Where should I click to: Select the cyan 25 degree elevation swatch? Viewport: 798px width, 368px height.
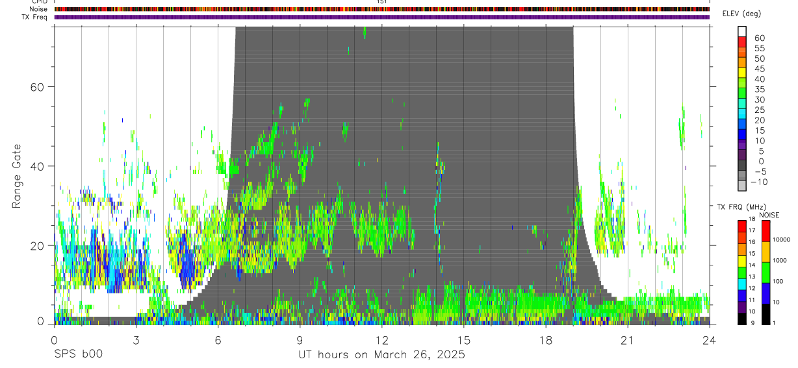click(742, 112)
